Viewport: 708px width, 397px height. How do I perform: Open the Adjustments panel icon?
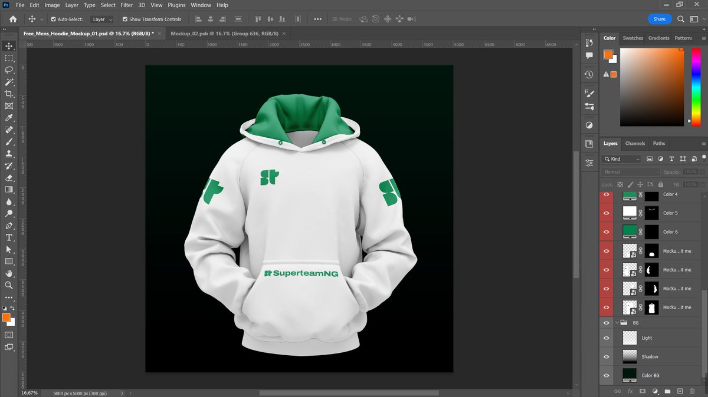pos(589,125)
